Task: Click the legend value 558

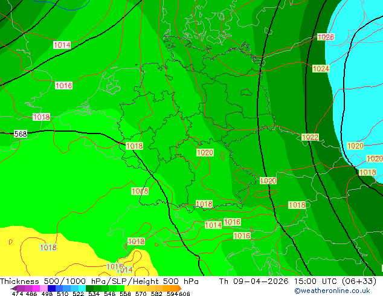Action: (x=125, y=294)
